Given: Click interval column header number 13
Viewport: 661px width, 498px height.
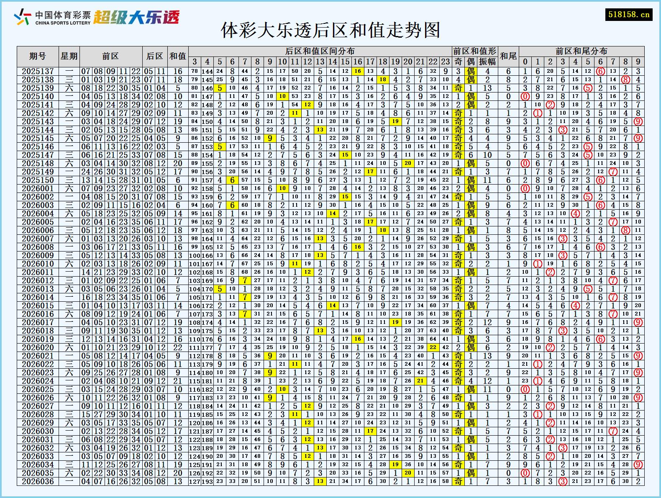Looking at the screenshot, I should tap(320, 62).
